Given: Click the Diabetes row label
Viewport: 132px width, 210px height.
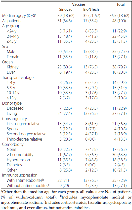Looking at the screenshot, I should [14, 165].
